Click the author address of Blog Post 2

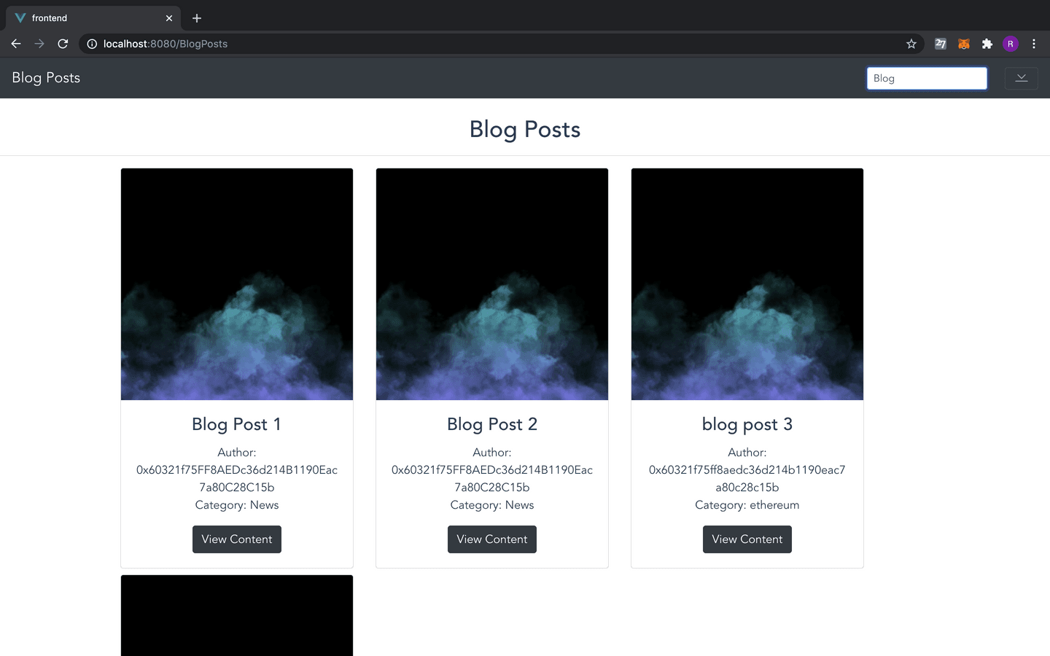coord(492,479)
